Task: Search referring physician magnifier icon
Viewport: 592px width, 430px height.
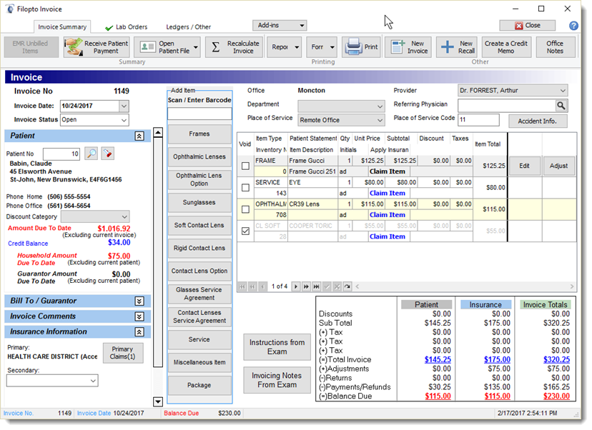Action: [x=561, y=106]
